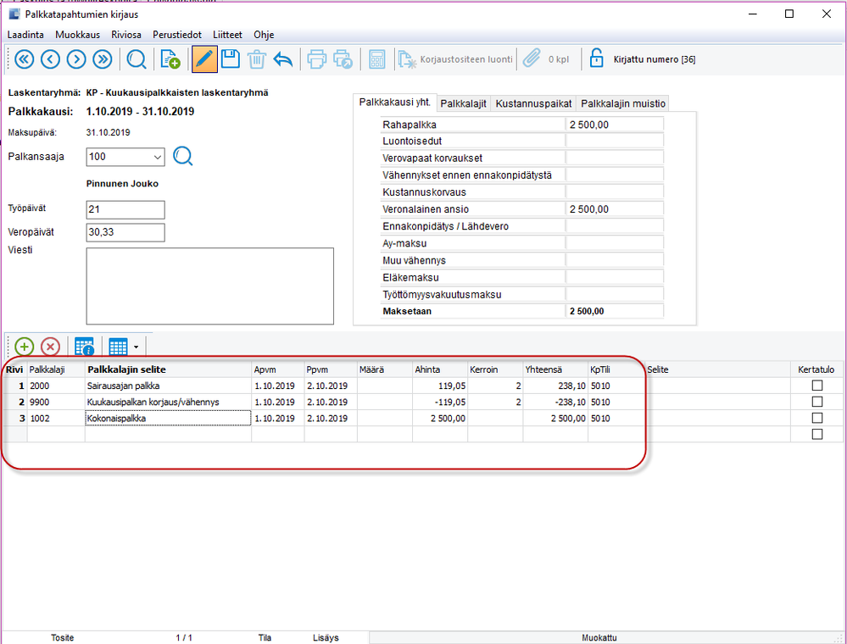Open the Perustiedot menu
Viewport: 847px width, 644px height.
[176, 35]
